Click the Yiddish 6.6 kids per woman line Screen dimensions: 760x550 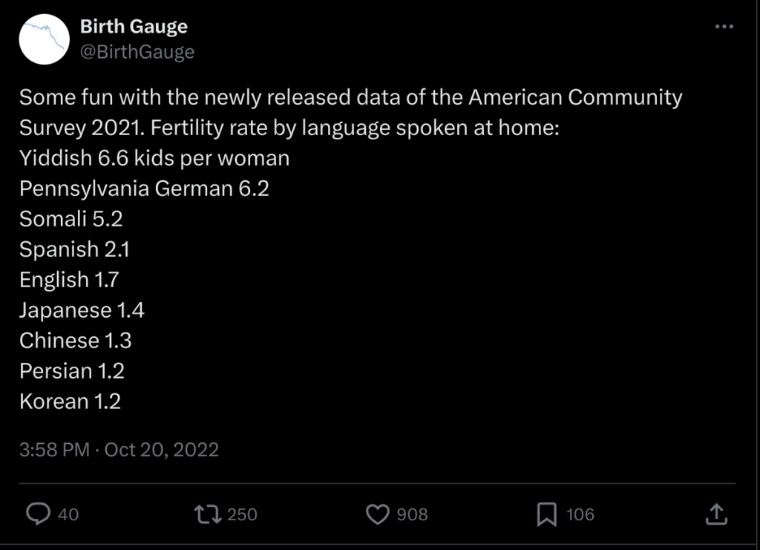tap(154, 158)
